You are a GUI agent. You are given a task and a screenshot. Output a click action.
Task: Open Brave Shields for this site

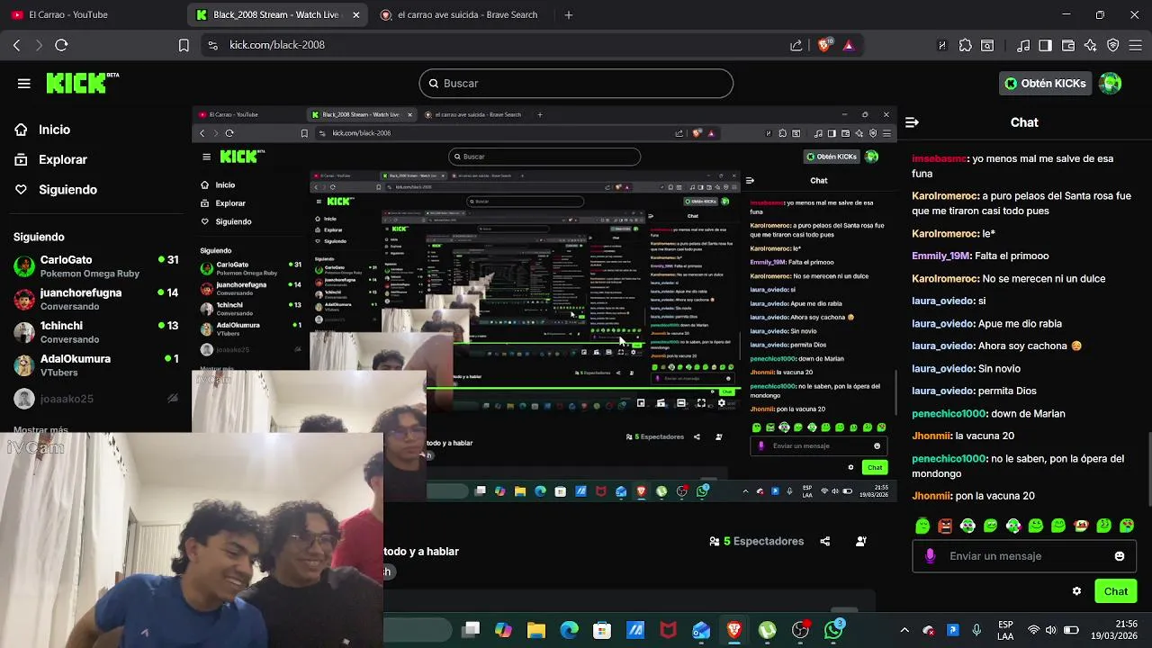pos(824,45)
